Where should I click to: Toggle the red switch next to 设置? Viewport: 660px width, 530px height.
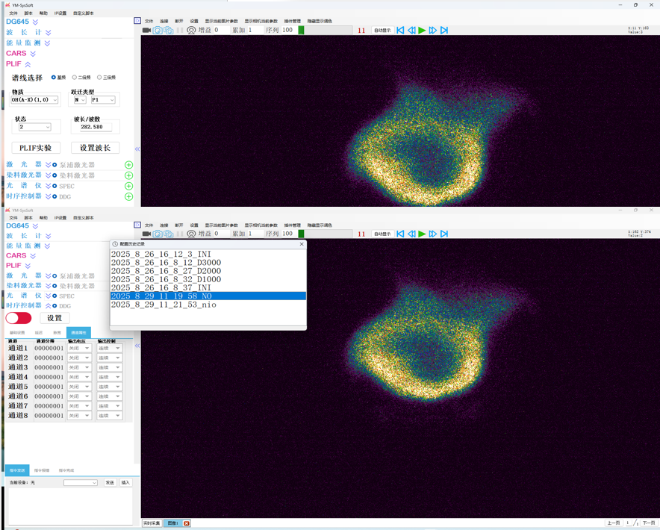tap(19, 318)
